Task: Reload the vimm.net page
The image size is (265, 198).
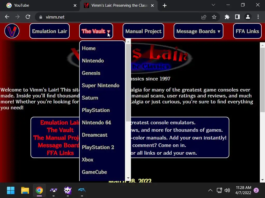Action: [28, 17]
